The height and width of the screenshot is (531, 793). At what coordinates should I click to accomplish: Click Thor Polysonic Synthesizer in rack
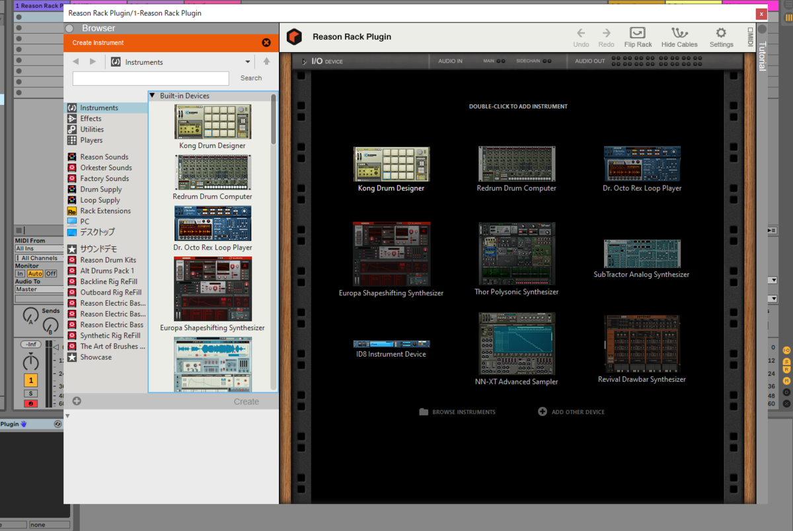[517, 259]
